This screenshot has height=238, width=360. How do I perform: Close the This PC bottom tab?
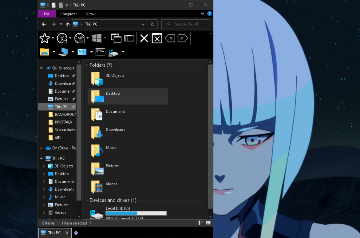(x=67, y=233)
